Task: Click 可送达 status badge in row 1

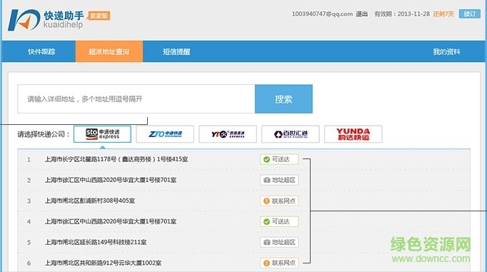Action: point(279,159)
